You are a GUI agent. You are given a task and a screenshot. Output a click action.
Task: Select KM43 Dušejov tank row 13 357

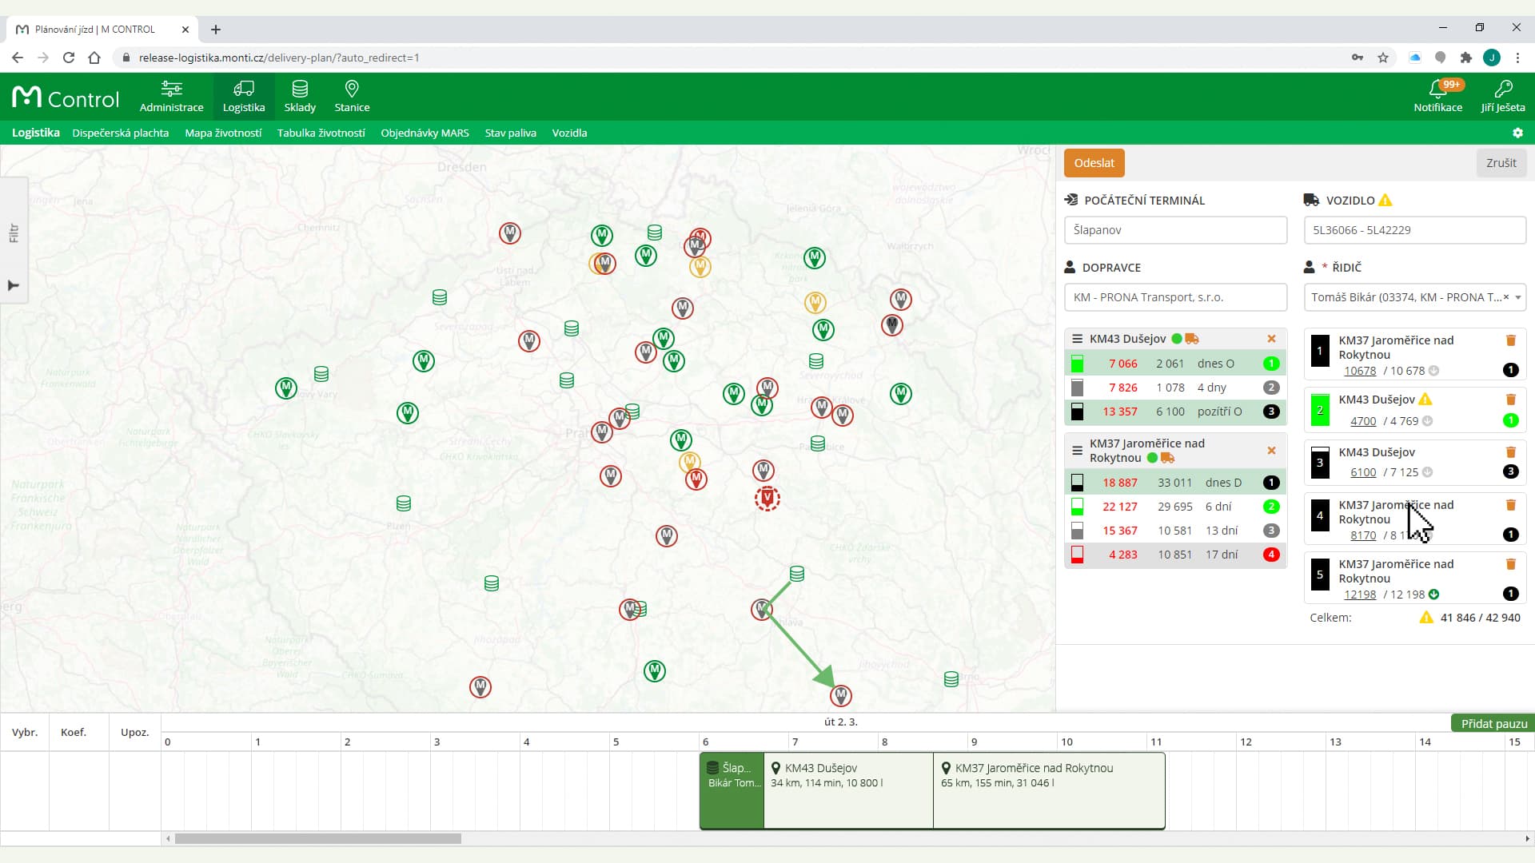click(1175, 412)
